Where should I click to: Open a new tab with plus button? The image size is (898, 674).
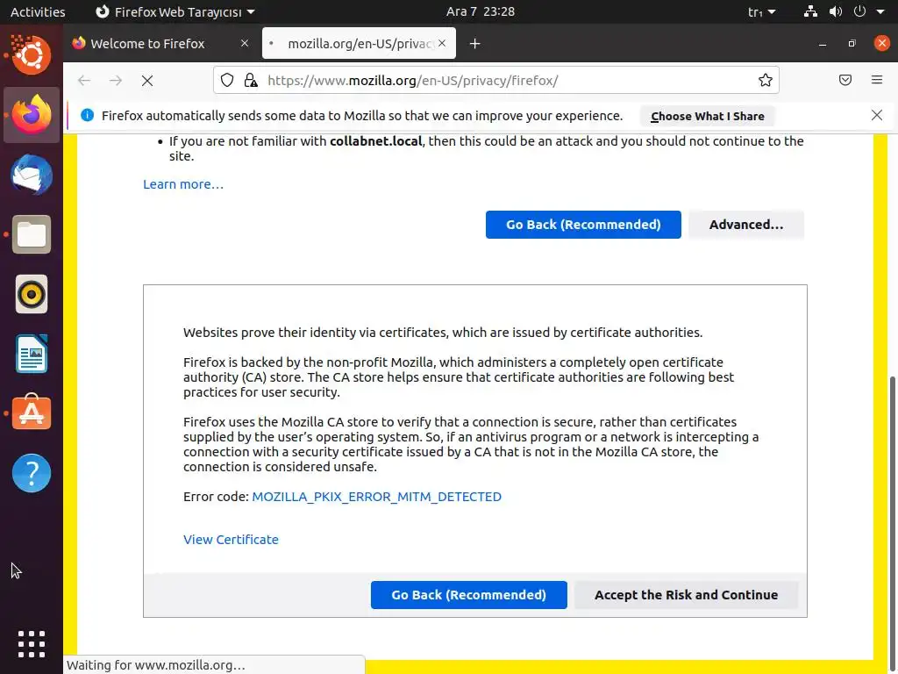474,44
